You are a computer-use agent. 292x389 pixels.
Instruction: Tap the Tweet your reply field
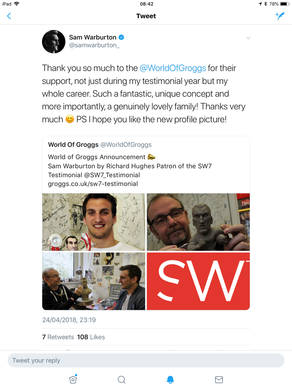(x=146, y=360)
